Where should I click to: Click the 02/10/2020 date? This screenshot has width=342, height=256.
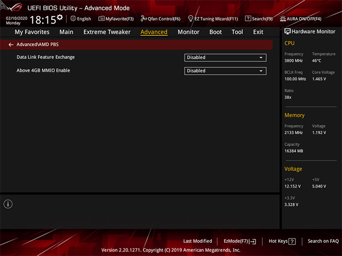(x=17, y=18)
